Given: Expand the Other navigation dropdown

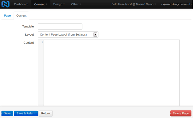Looking at the screenshot, I should (76, 4).
